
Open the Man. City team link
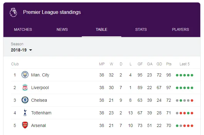40,75
